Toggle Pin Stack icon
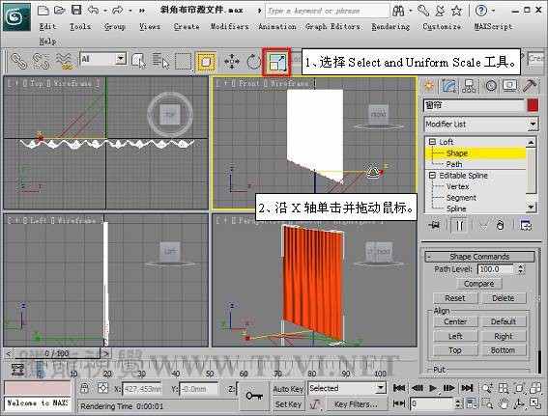 coord(434,226)
